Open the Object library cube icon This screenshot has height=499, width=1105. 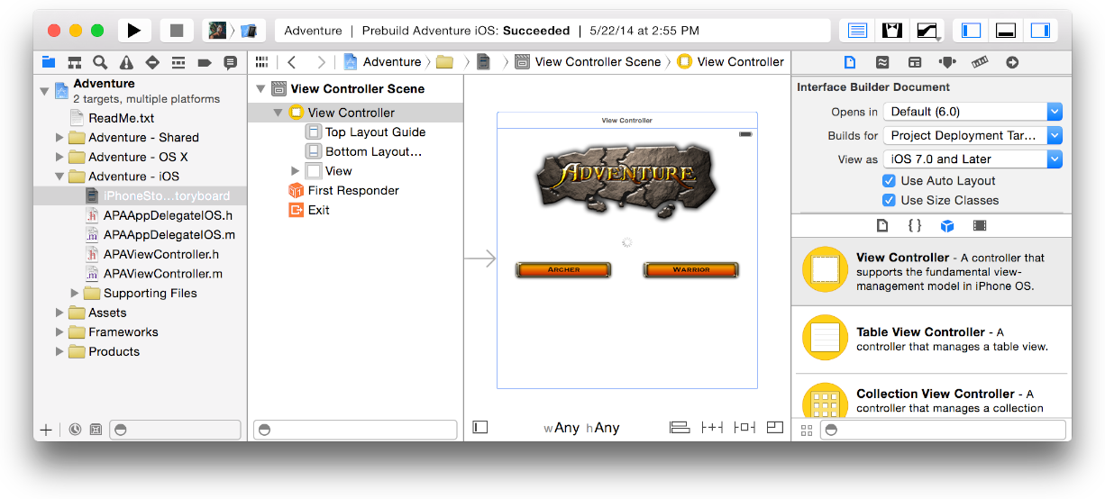pos(946,226)
